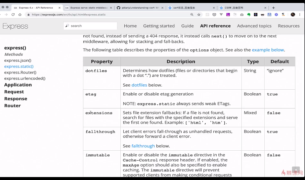Click express() in the sidebar
The width and height of the screenshot is (305, 180).
[x=15, y=48]
